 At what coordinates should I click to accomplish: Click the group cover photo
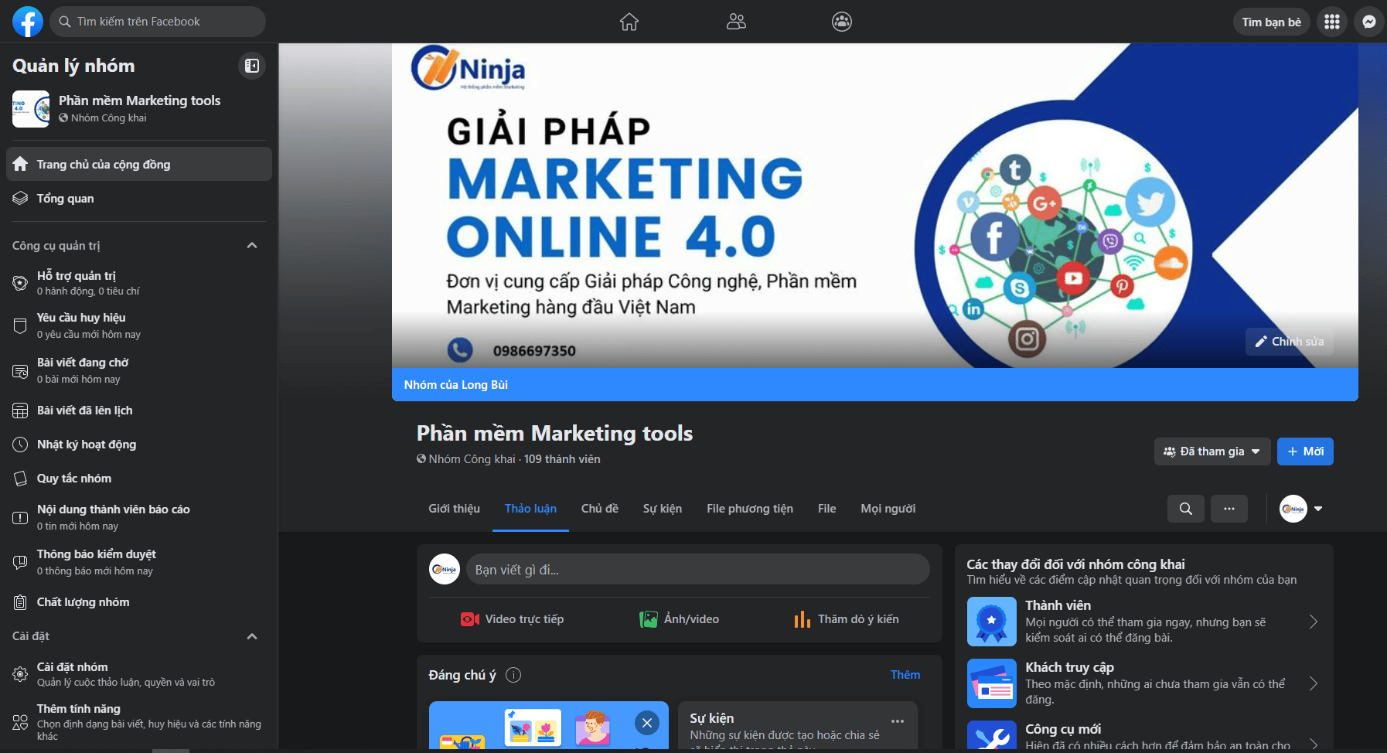(875, 205)
